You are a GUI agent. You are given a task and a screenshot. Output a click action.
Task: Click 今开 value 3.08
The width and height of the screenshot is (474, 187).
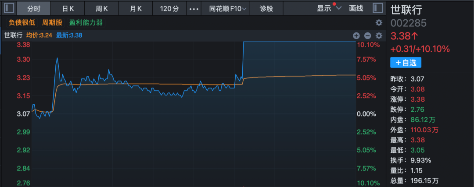417,89
